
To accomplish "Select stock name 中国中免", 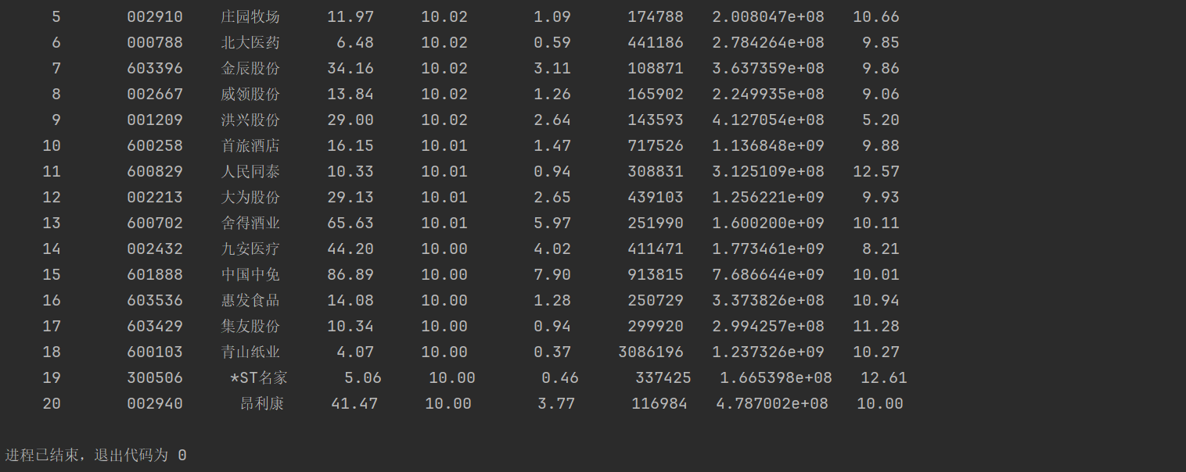I will pyautogui.click(x=250, y=274).
